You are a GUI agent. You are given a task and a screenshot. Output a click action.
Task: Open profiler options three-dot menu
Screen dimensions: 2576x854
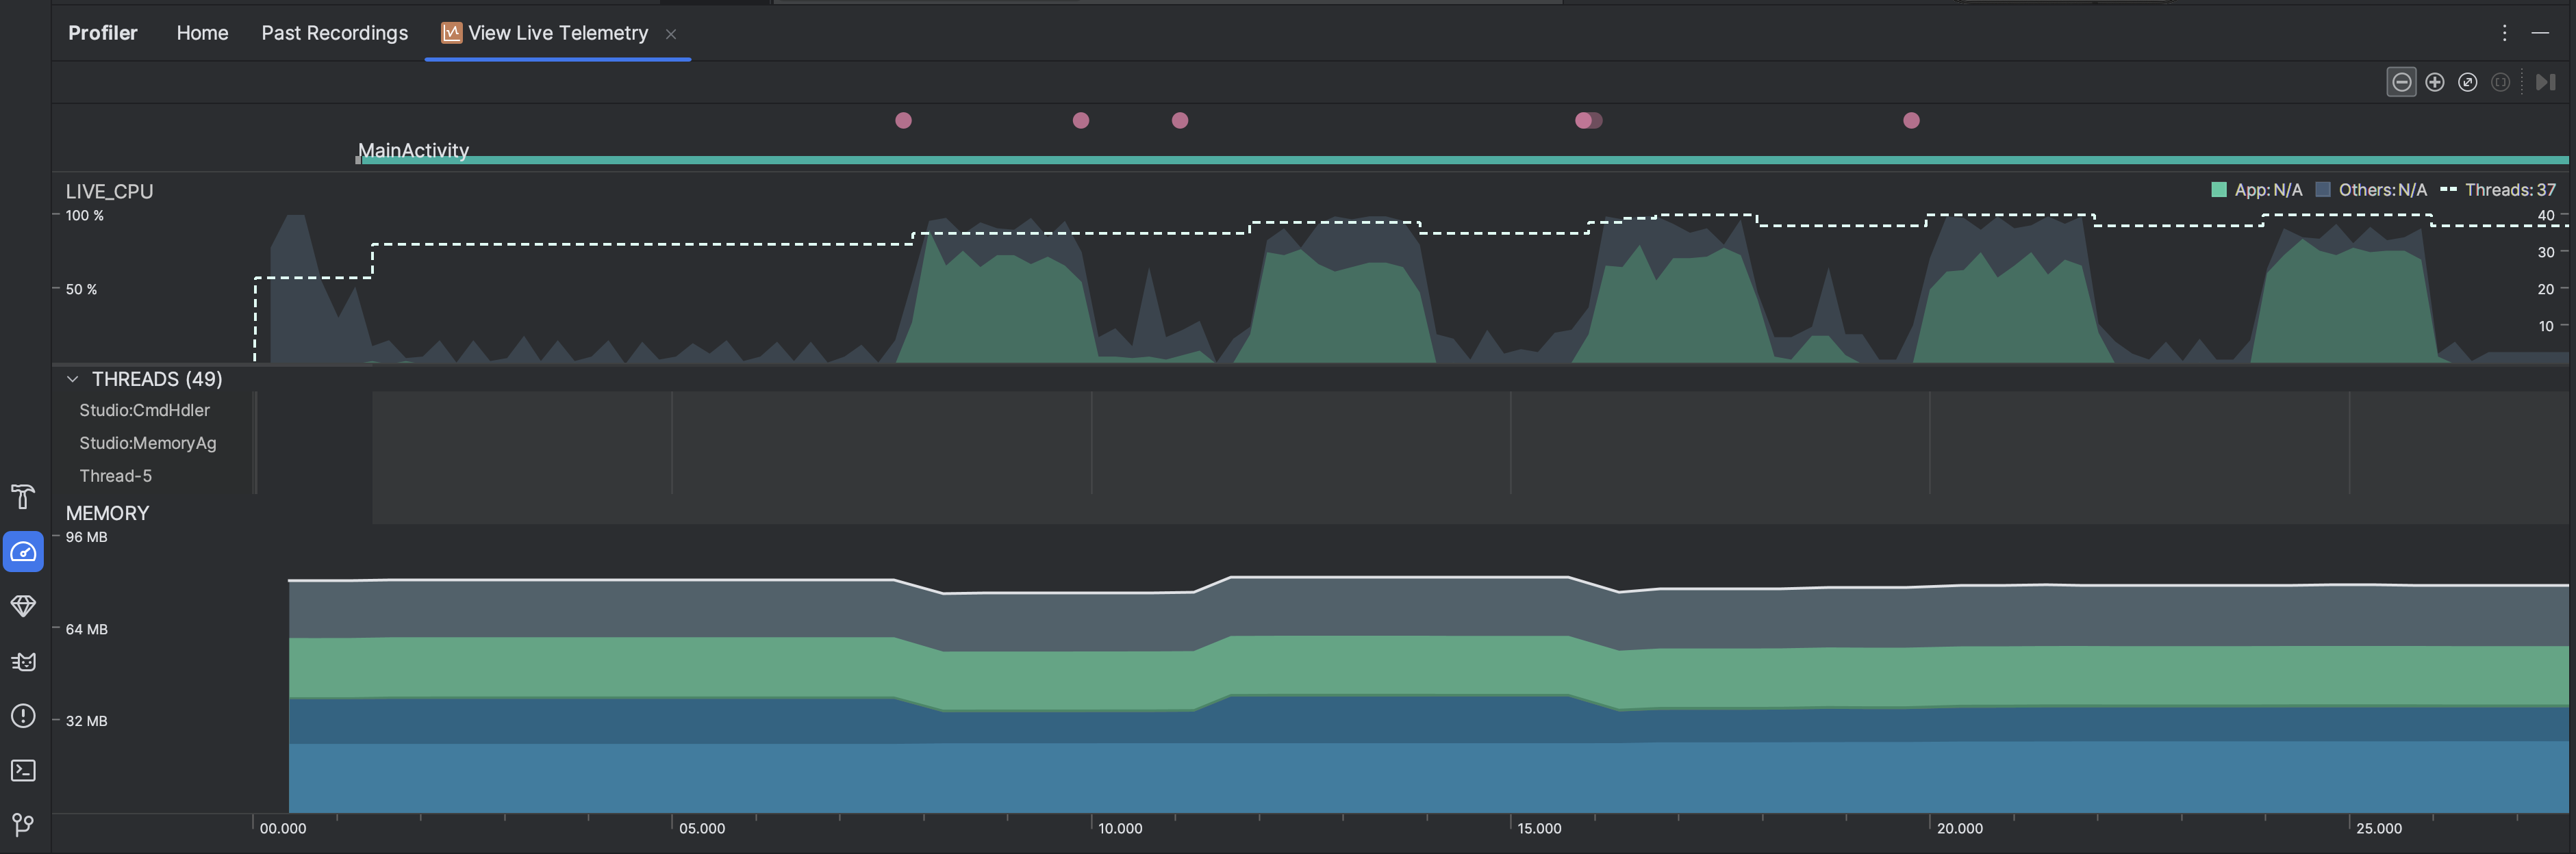pos(2504,33)
